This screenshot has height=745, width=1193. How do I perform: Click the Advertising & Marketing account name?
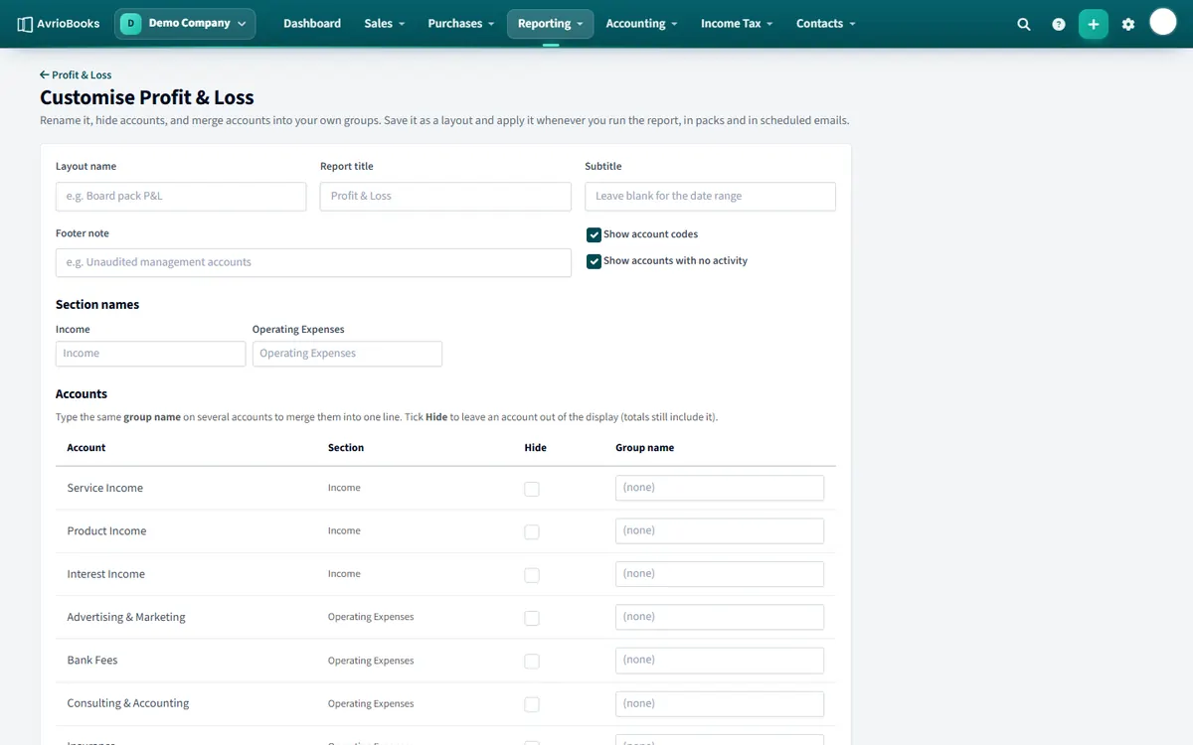[126, 617]
